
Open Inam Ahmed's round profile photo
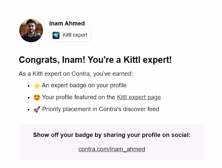[31, 30]
